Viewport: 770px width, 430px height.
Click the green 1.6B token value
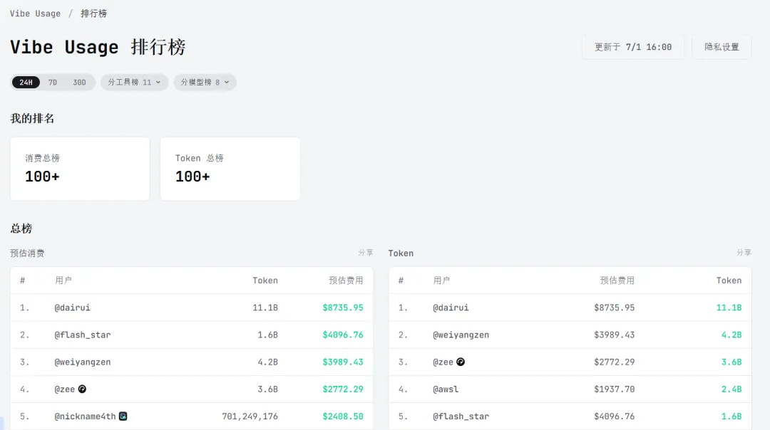click(731, 416)
